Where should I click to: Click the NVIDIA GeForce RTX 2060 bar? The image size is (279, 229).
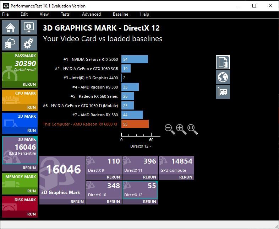[x=135, y=59]
